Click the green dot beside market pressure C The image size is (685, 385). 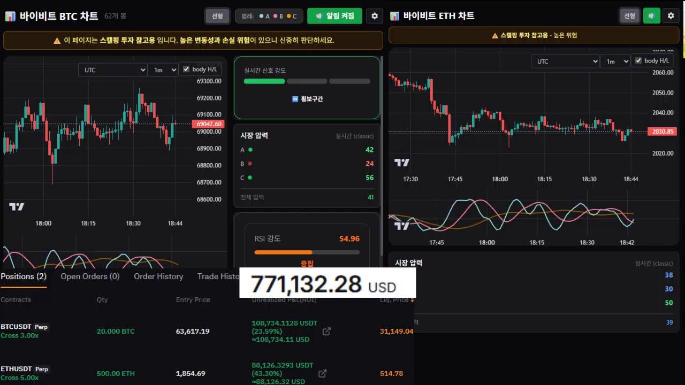coord(250,178)
